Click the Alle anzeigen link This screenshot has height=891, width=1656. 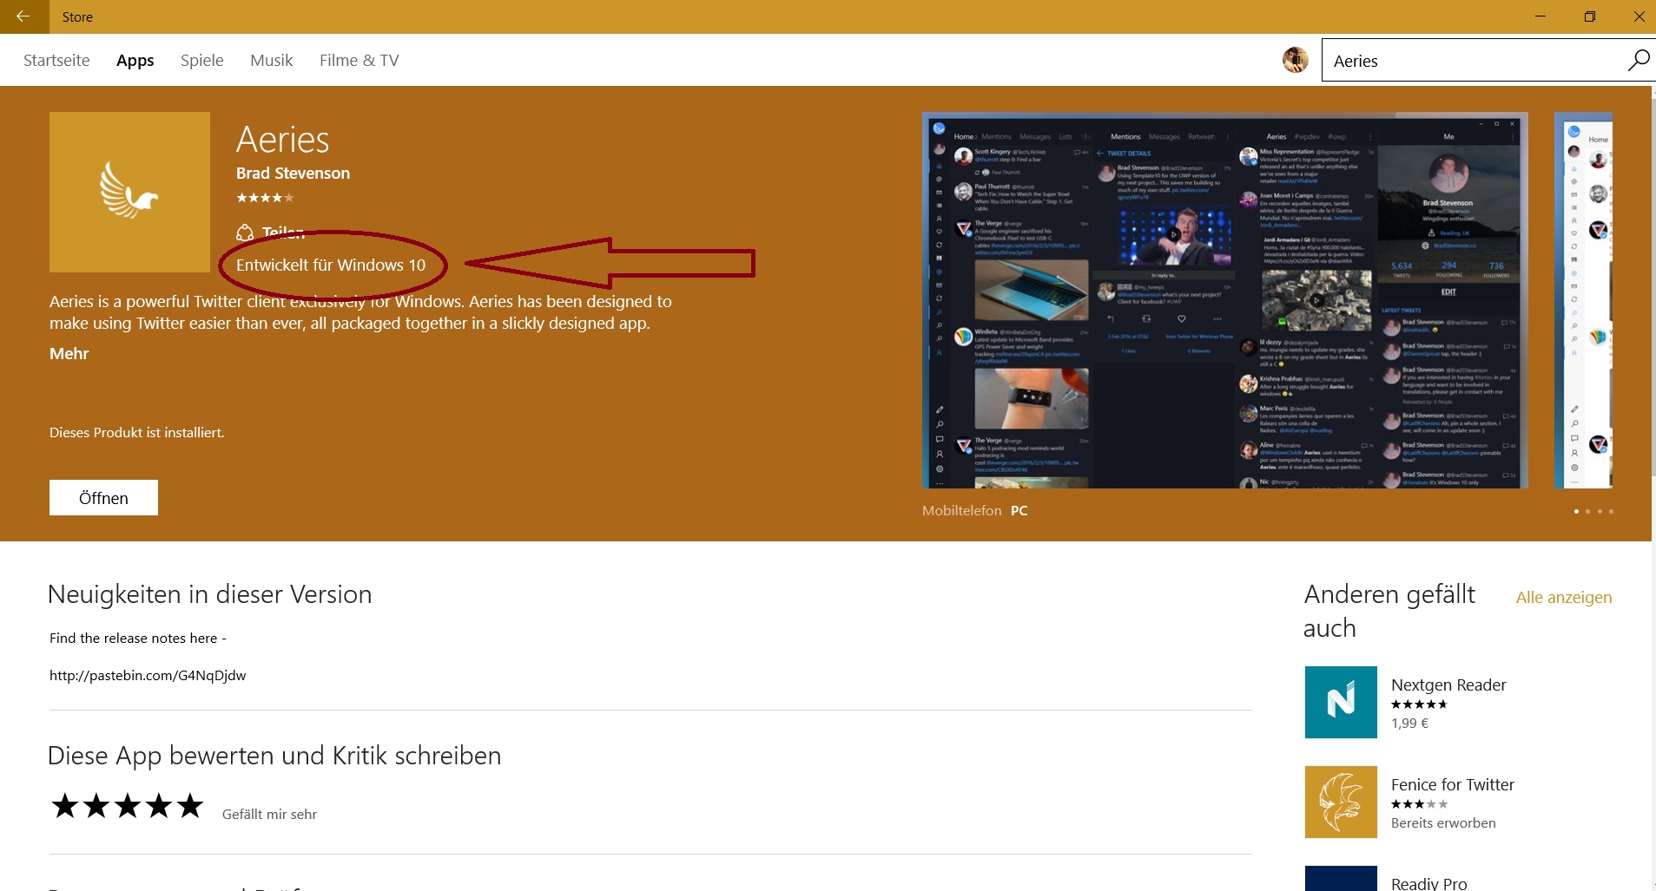[x=1564, y=598]
